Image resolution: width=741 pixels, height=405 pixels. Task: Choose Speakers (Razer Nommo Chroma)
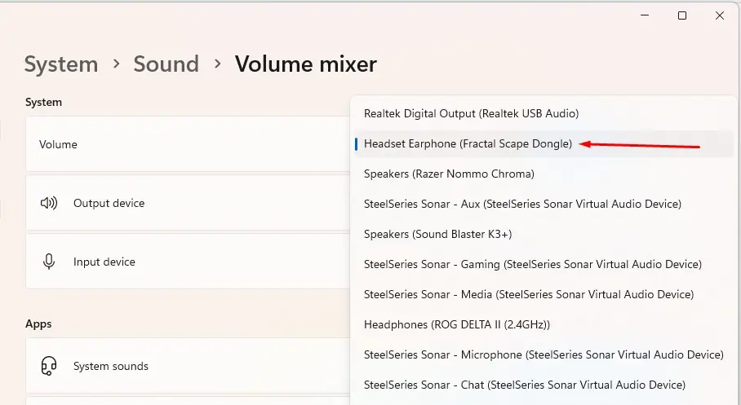(x=544, y=174)
